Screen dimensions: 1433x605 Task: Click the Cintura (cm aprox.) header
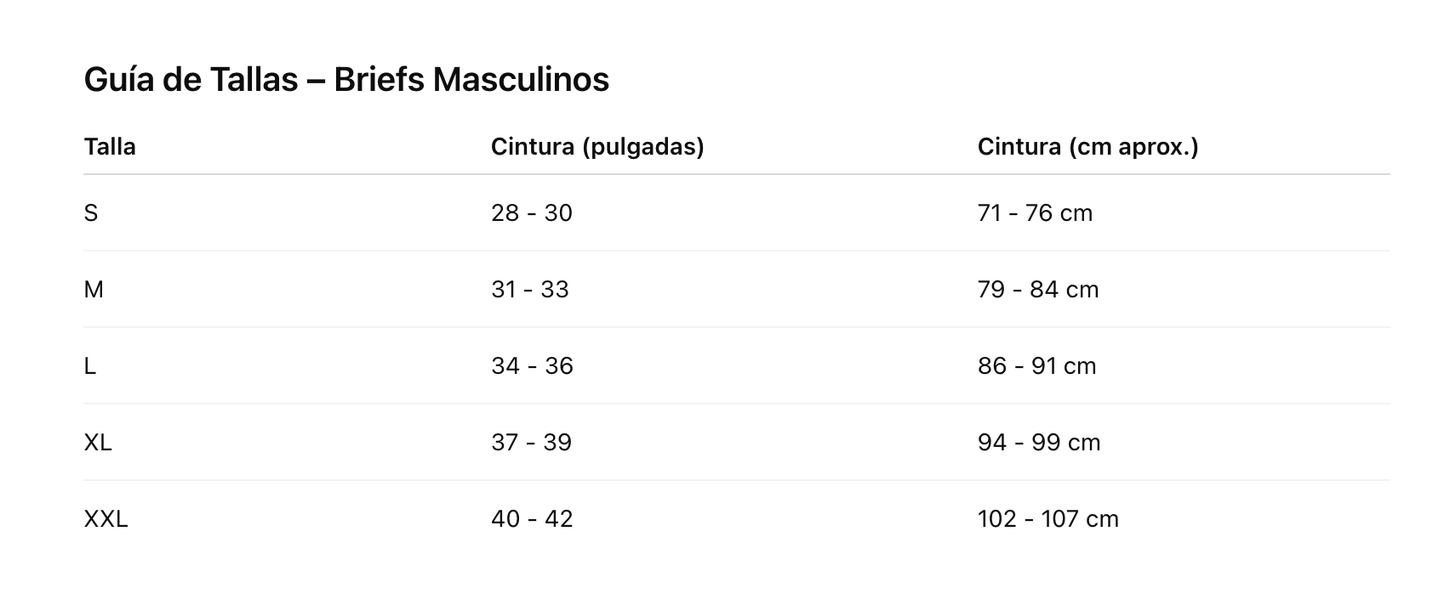pos(1088,147)
